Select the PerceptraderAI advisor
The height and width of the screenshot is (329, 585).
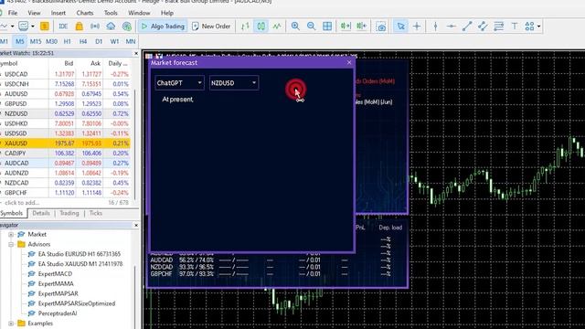pyautogui.click(x=57, y=313)
